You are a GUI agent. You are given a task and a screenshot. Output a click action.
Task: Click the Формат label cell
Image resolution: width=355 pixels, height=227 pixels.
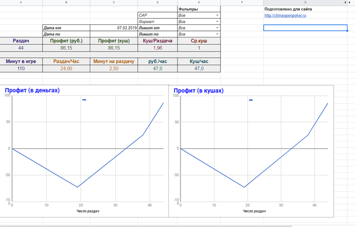pos(158,21)
